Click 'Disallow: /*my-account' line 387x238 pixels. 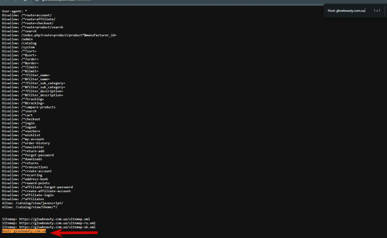(x=23, y=139)
